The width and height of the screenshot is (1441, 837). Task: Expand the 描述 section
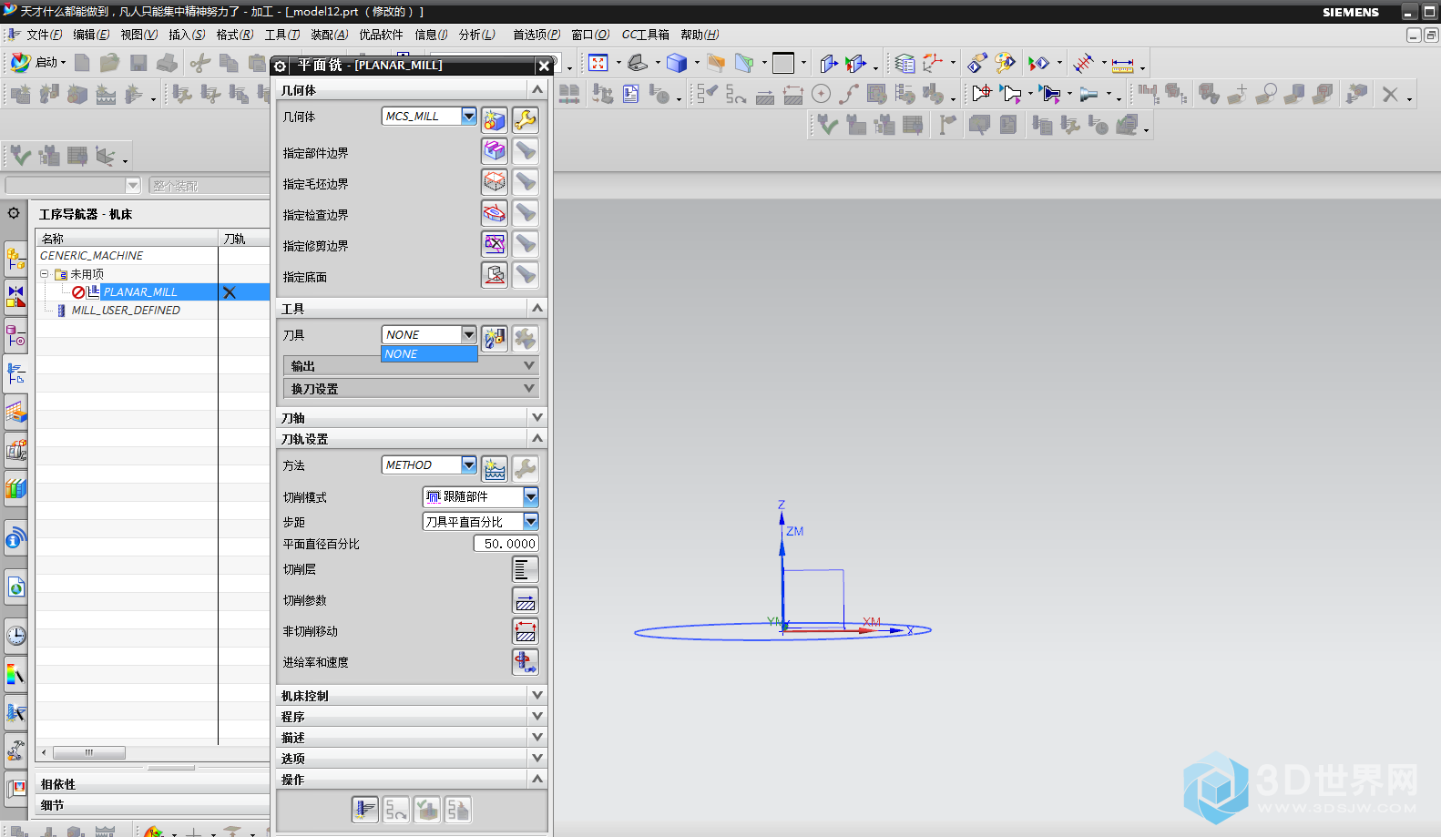coord(412,737)
